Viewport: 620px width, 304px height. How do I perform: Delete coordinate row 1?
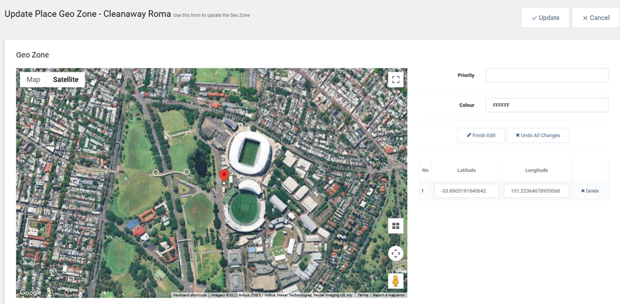coord(590,191)
